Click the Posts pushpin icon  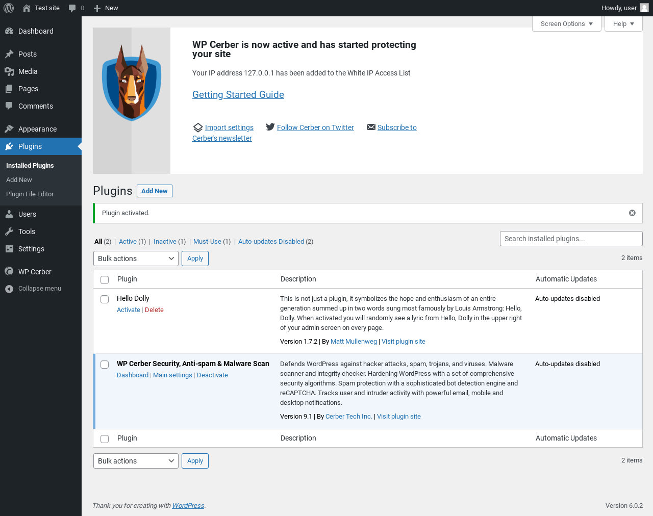pos(9,54)
